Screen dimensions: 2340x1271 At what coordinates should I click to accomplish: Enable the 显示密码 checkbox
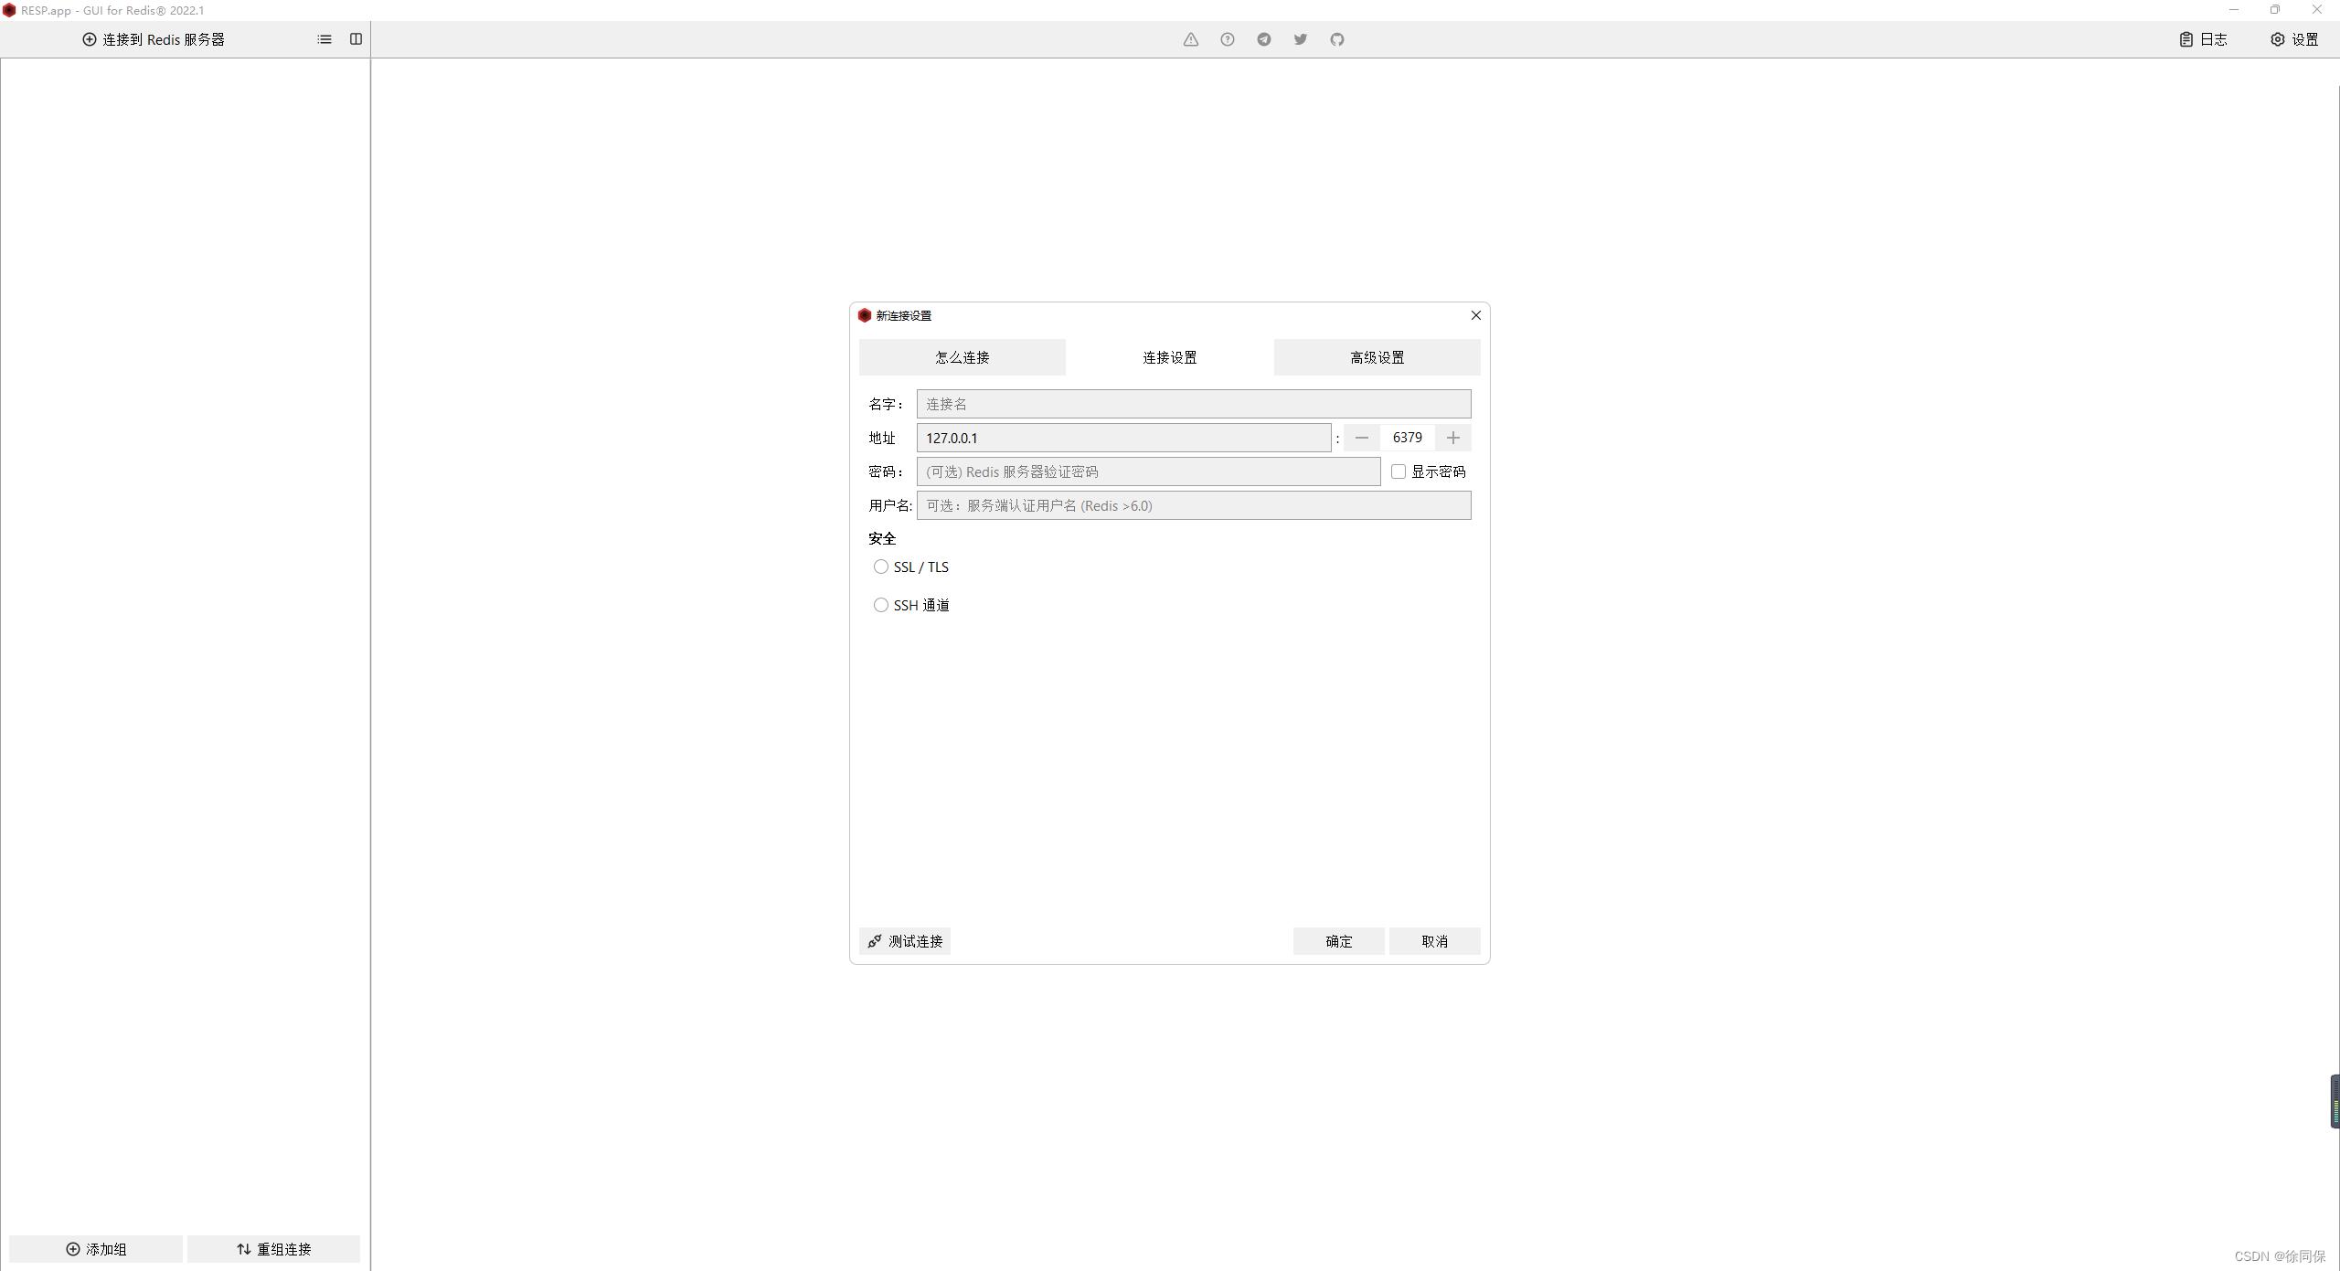[x=1398, y=471]
